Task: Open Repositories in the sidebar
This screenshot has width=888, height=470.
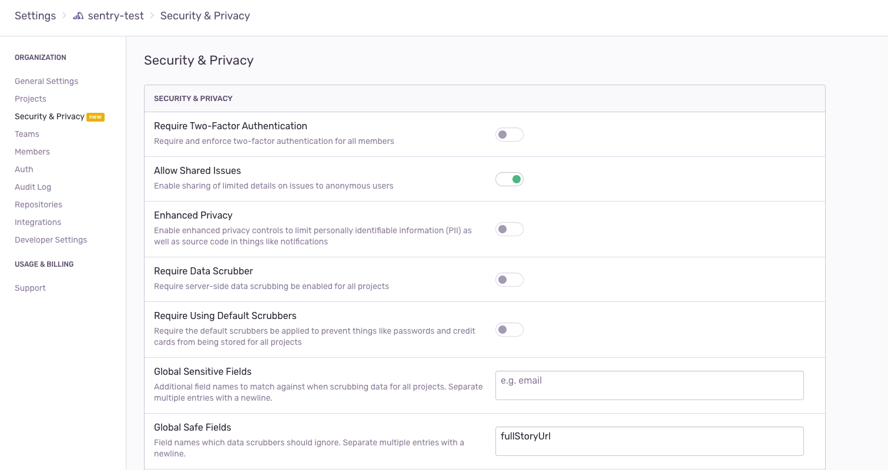Action: [38, 204]
